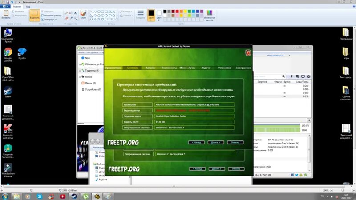Switch to the Главная ribbon tab
Screen dimensions: 356x200
(x=17, y=7)
